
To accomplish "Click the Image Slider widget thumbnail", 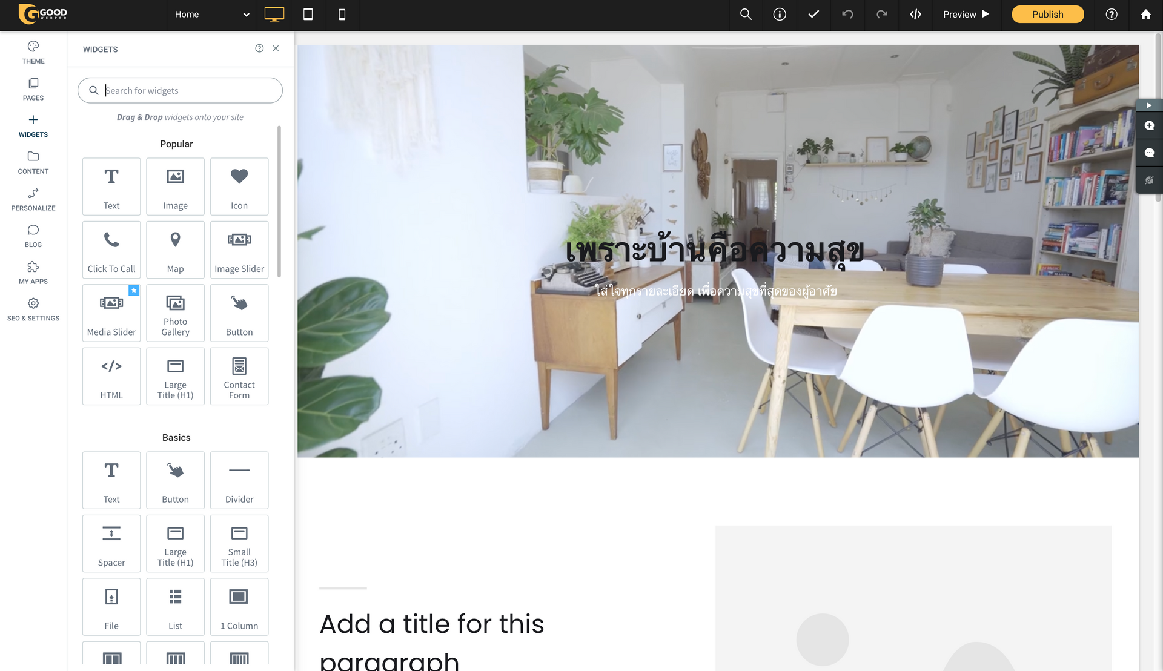I will (x=239, y=250).
